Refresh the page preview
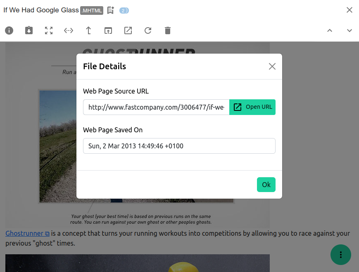Image resolution: width=359 pixels, height=272 pixels. pyautogui.click(x=147, y=30)
